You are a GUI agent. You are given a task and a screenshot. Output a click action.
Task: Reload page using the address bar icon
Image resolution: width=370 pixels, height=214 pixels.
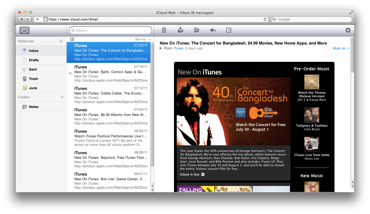(x=265, y=19)
